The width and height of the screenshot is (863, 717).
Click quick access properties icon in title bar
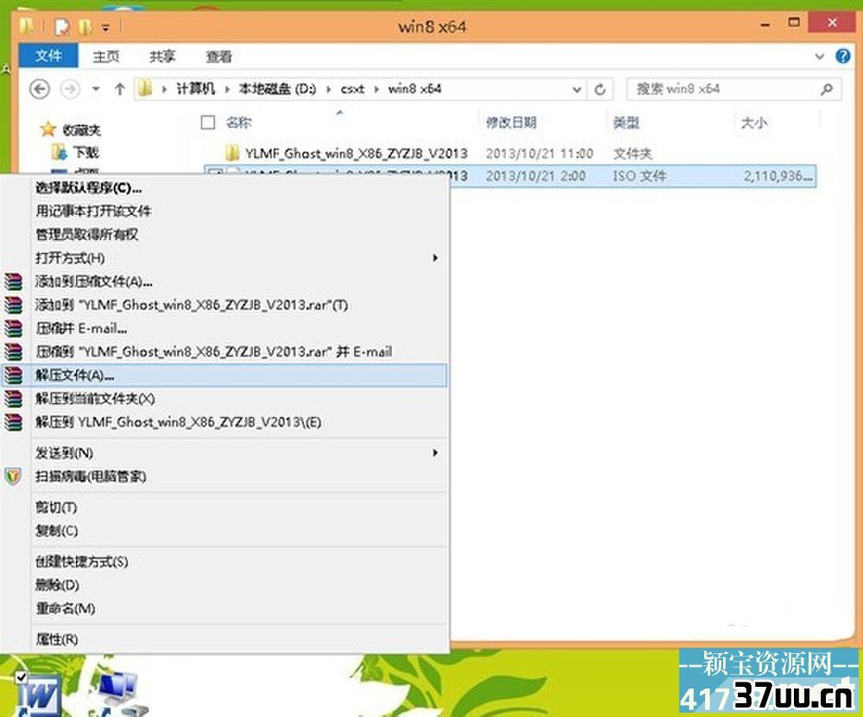pyautogui.click(x=62, y=27)
